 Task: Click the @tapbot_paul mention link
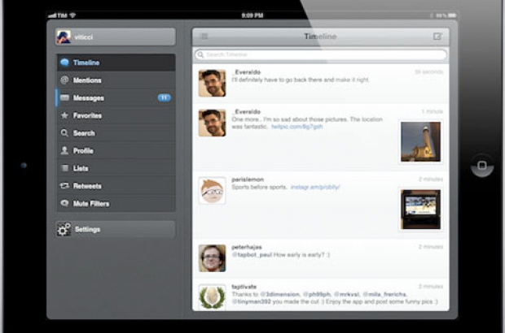[x=255, y=253]
